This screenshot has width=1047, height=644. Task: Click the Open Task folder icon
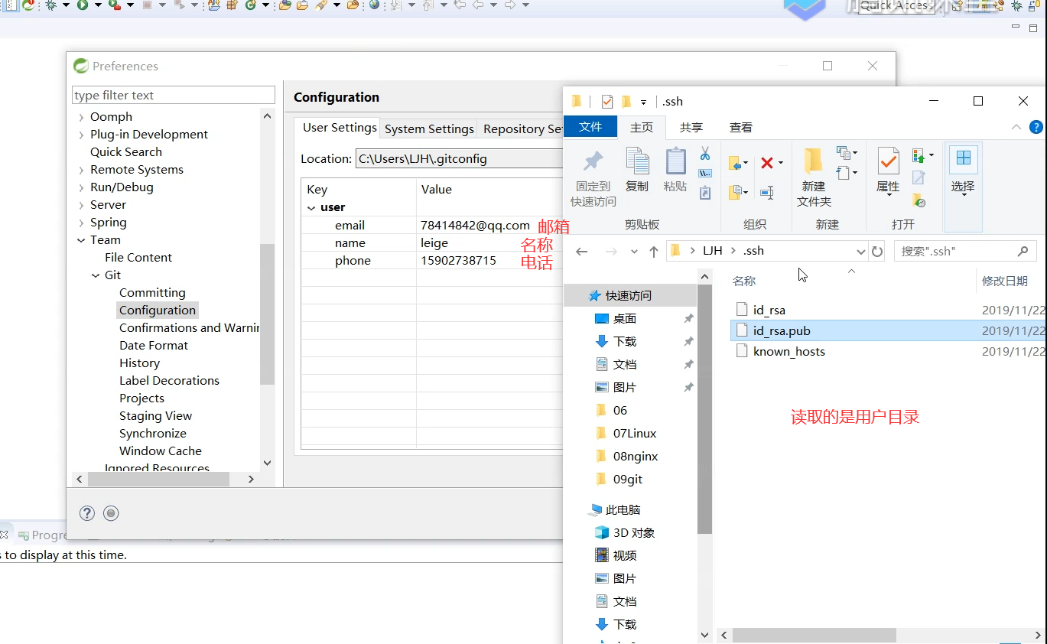(302, 5)
